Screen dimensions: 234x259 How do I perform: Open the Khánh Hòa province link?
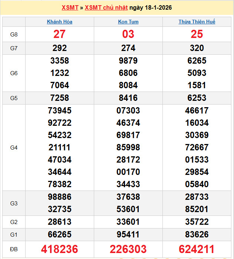[x=59, y=22]
